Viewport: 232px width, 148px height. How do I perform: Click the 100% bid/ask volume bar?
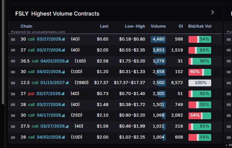point(200,83)
